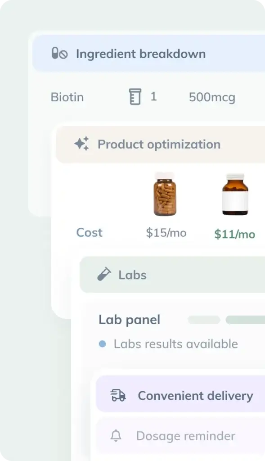Click the first Lab panel progress bar
This screenshot has width=265, height=461.
pyautogui.click(x=203, y=320)
